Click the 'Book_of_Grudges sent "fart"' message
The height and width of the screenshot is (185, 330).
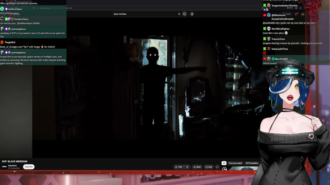[x=28, y=47]
